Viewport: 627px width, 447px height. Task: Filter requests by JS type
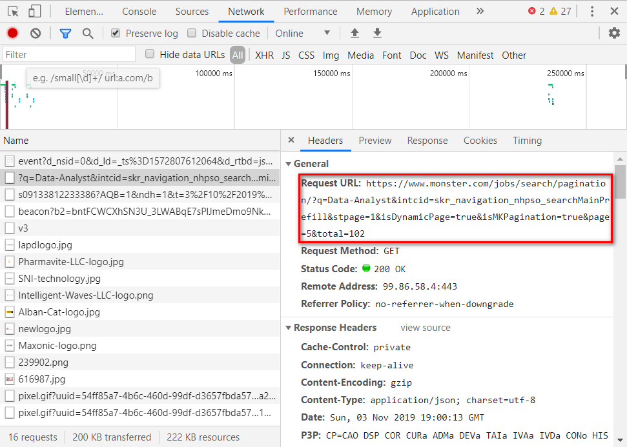click(x=285, y=55)
